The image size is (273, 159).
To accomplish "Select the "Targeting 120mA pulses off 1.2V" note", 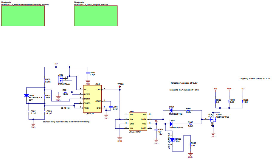I will pyautogui.click(x=254, y=79).
